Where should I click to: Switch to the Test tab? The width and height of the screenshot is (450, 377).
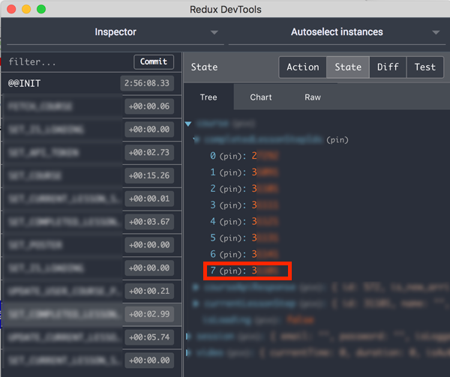(425, 67)
